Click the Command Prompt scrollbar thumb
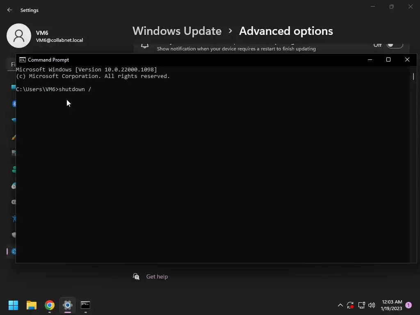Viewport: 420px width, 315px height. 413,76
